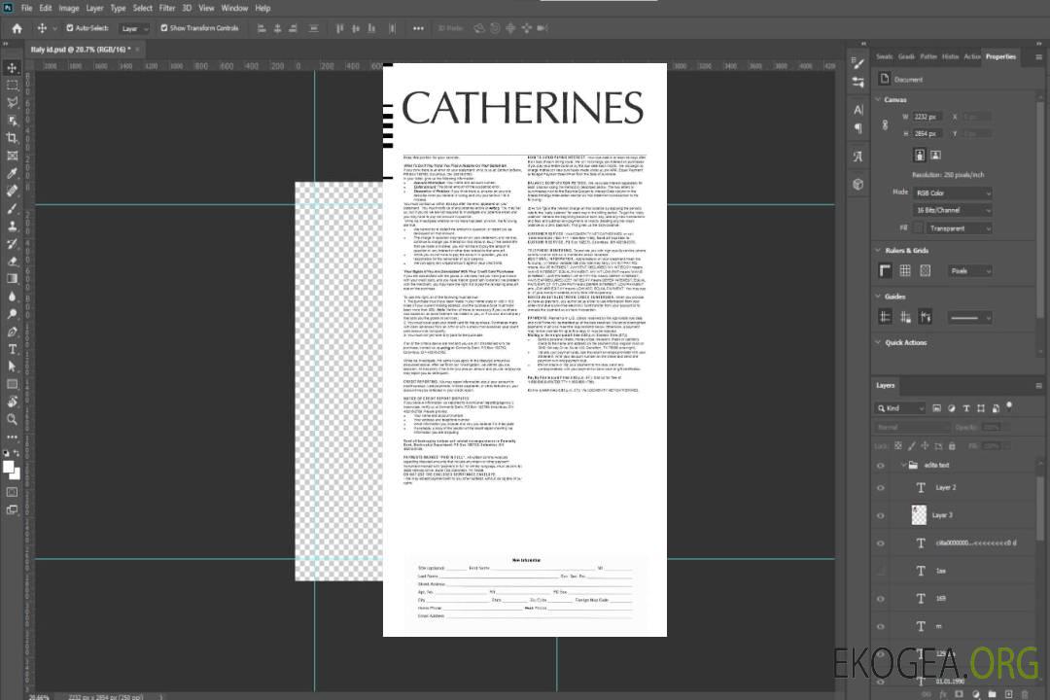The height and width of the screenshot is (700, 1050).
Task: Select the Horizontal Type tool
Action: (x=12, y=349)
